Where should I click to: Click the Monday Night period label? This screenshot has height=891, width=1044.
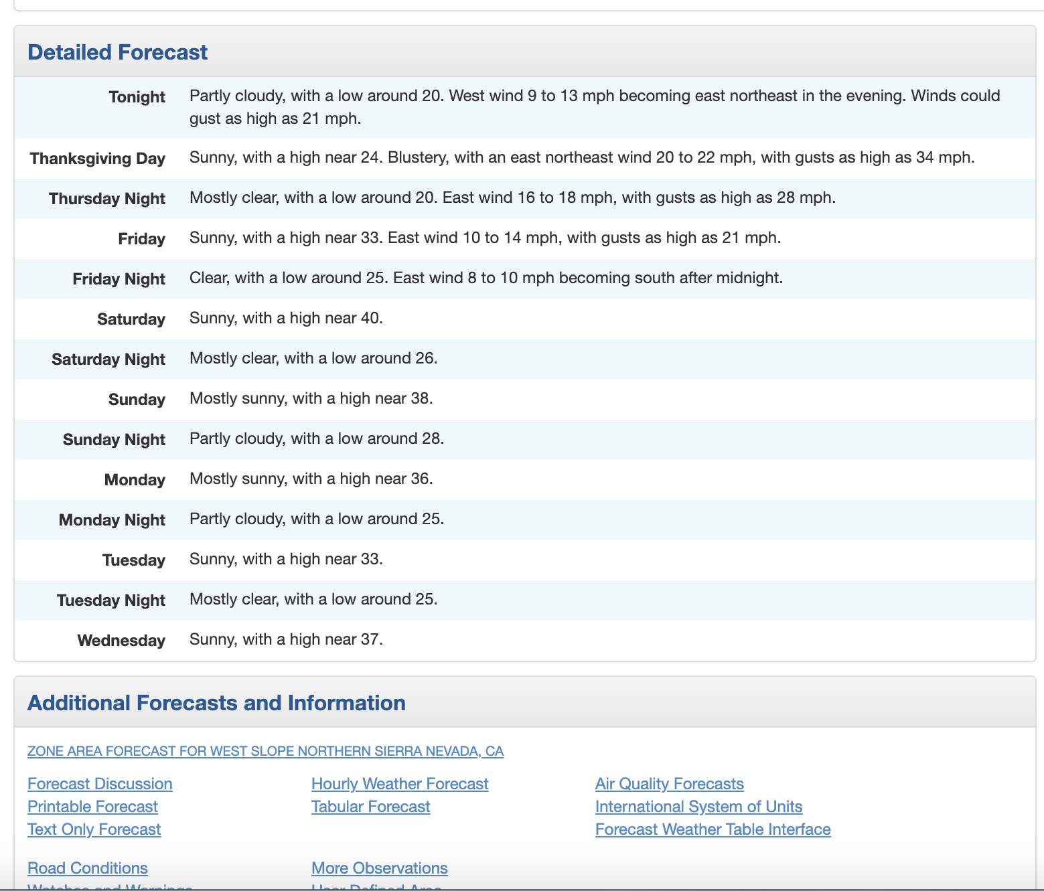point(112,520)
